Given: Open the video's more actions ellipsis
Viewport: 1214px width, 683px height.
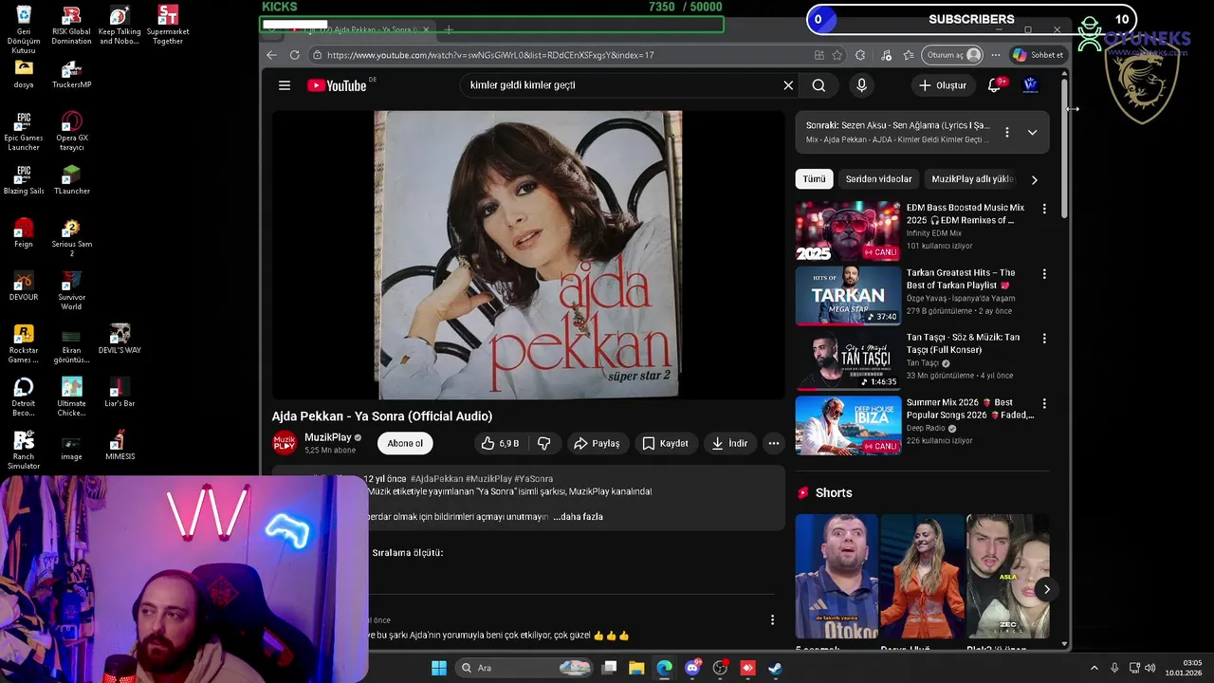Looking at the screenshot, I should point(774,443).
